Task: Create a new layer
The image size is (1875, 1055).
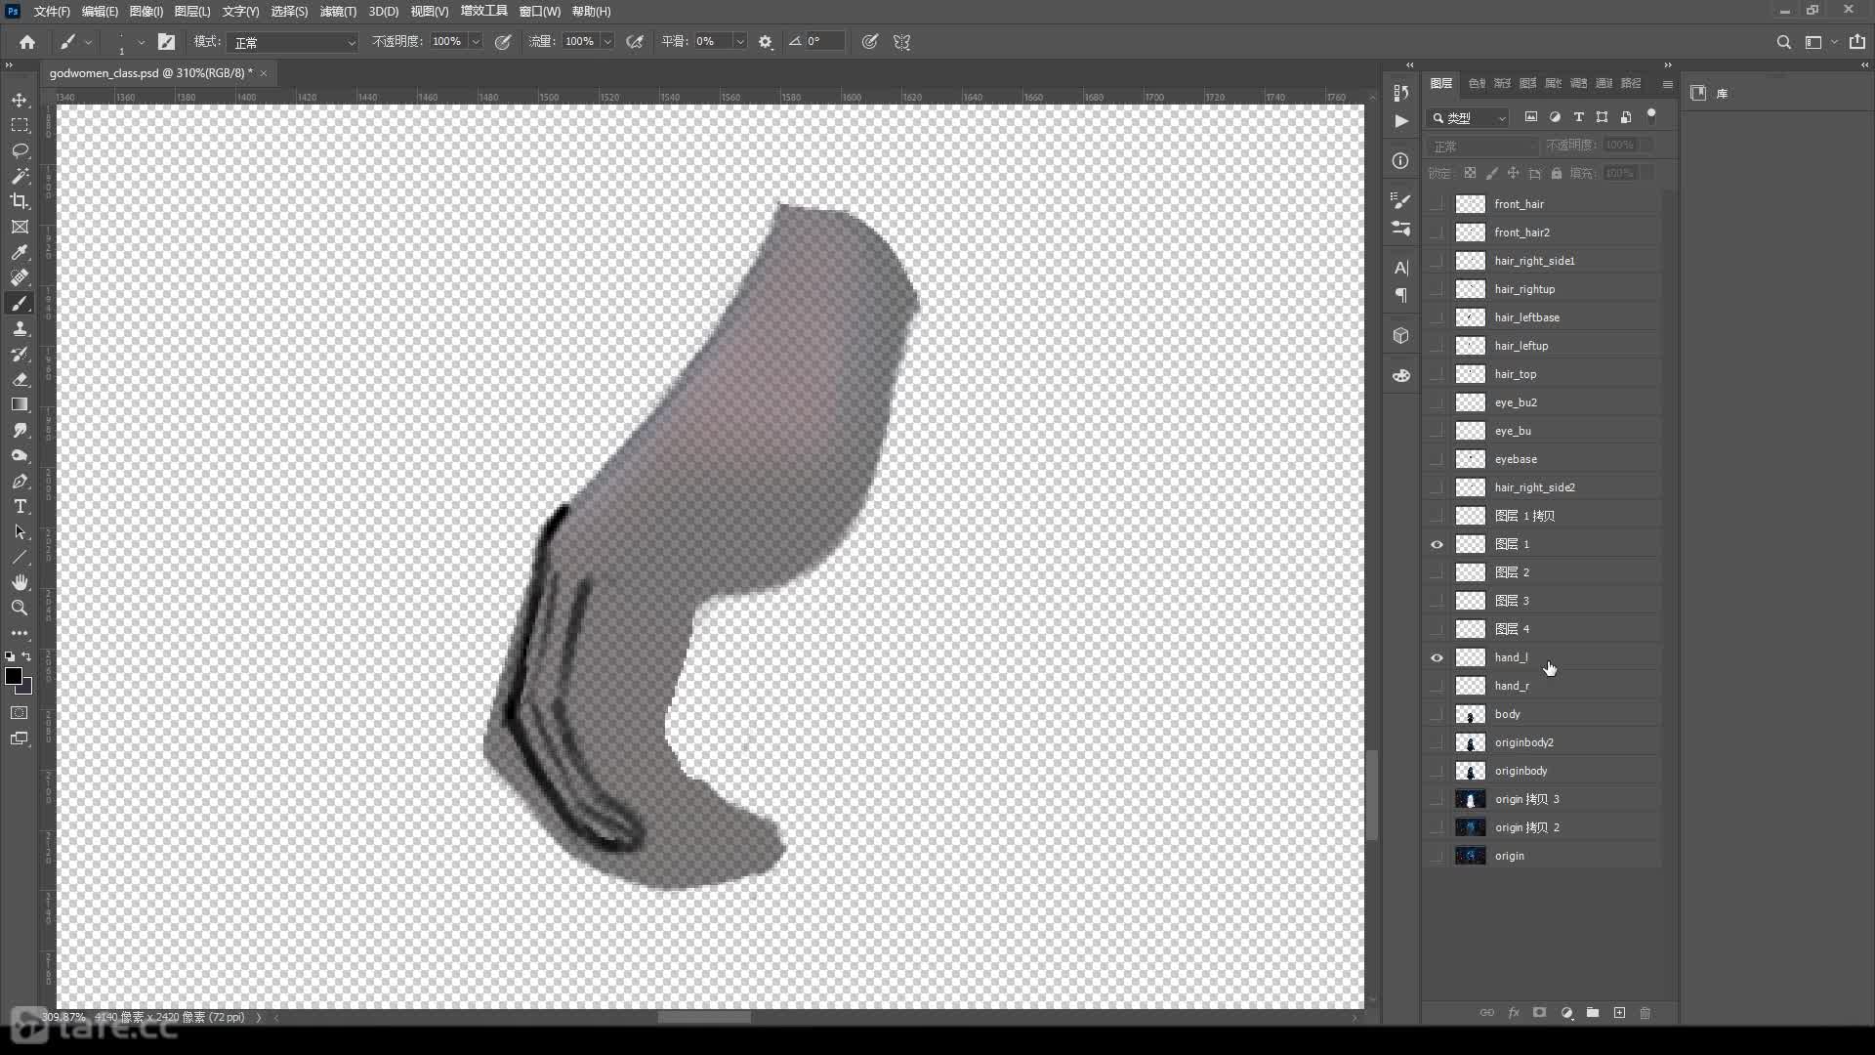Action: point(1619,1013)
